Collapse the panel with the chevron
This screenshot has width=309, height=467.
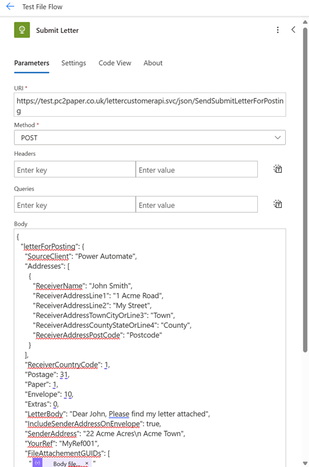pos(293,29)
